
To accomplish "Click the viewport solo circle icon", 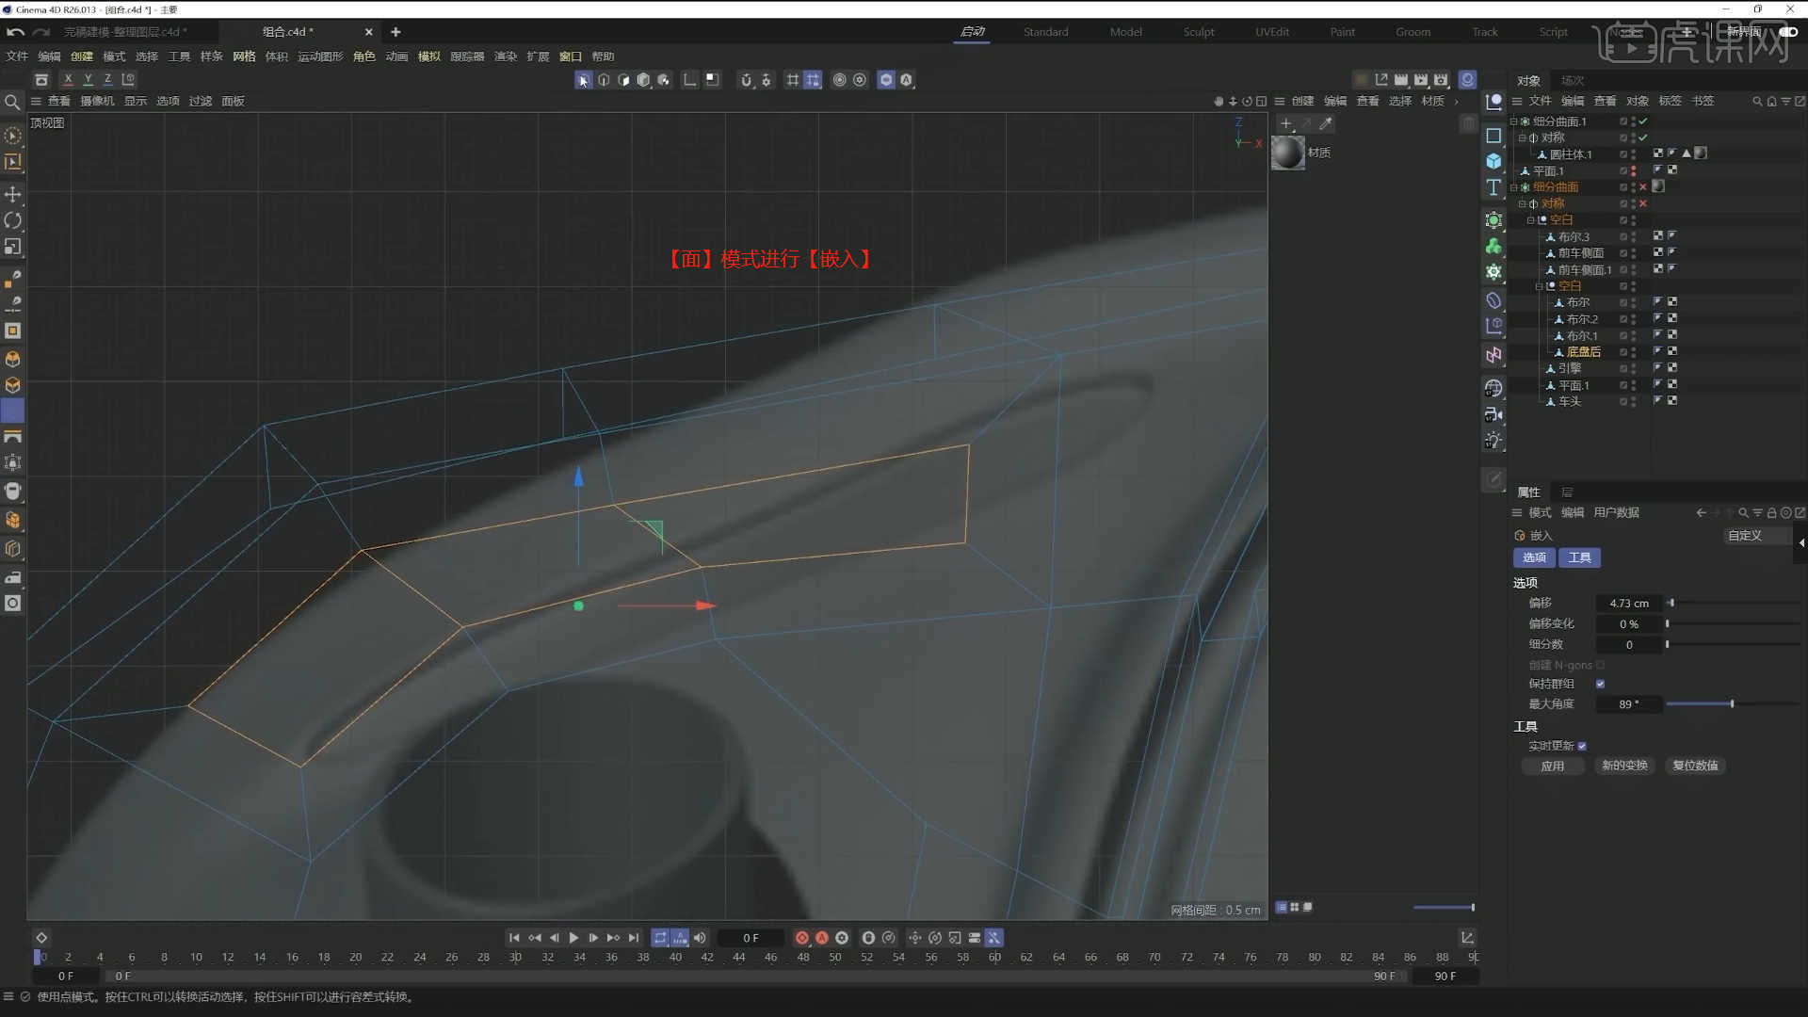I will point(839,80).
